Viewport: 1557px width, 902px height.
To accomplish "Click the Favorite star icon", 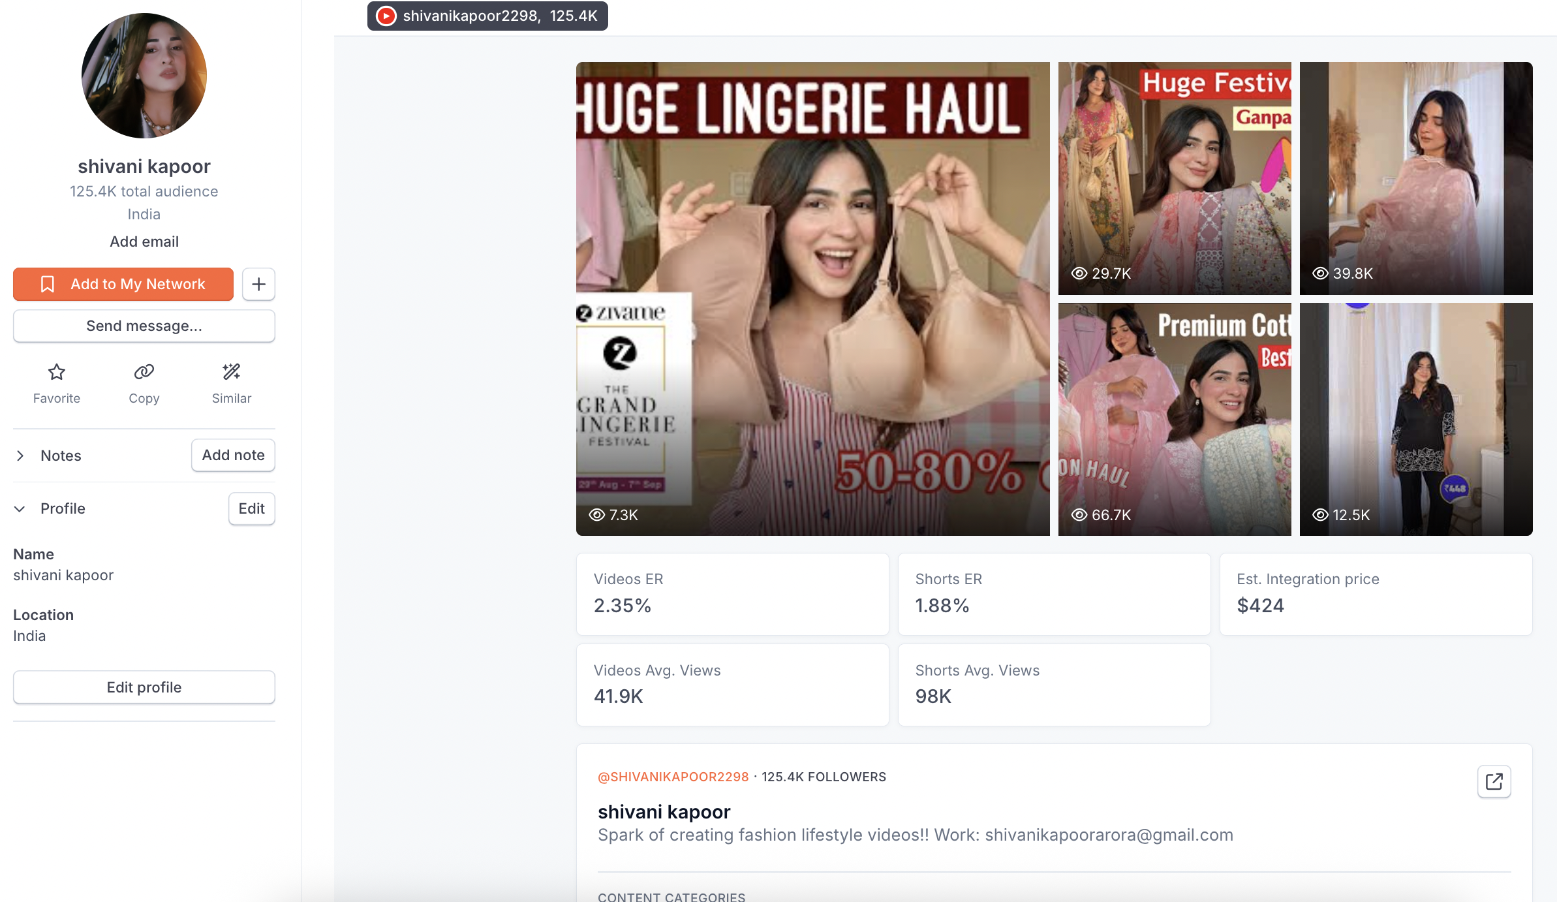I will pyautogui.click(x=57, y=372).
